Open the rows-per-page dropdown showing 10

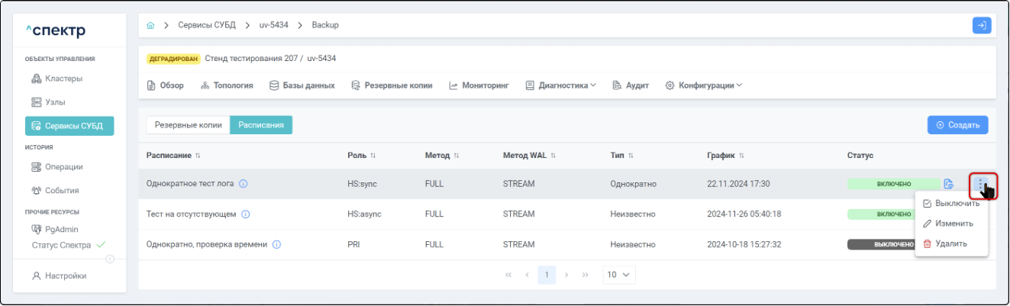tap(618, 275)
